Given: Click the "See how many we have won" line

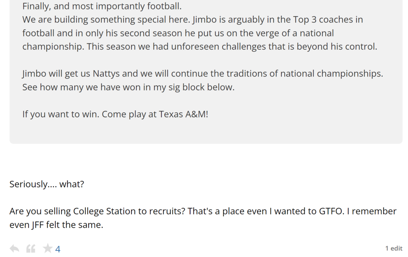Looking at the screenshot, I should coord(82,87).
